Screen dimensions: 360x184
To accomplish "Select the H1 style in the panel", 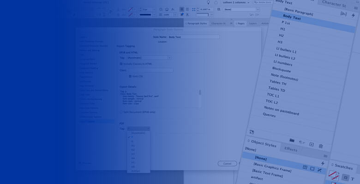I will pyautogui.click(x=282, y=29).
